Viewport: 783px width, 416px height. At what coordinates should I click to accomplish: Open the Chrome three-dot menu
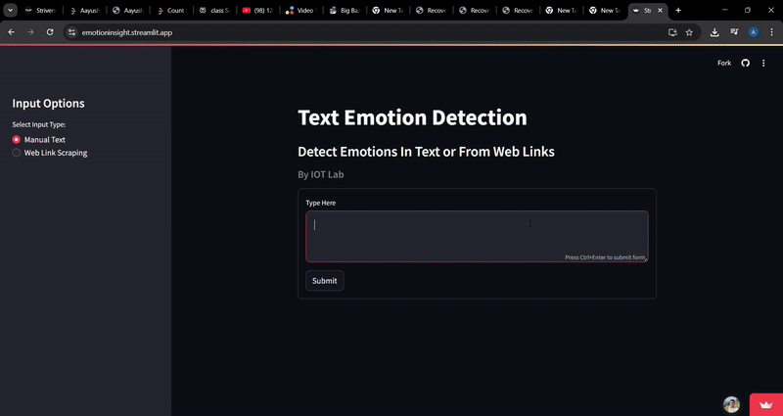pyautogui.click(x=772, y=32)
